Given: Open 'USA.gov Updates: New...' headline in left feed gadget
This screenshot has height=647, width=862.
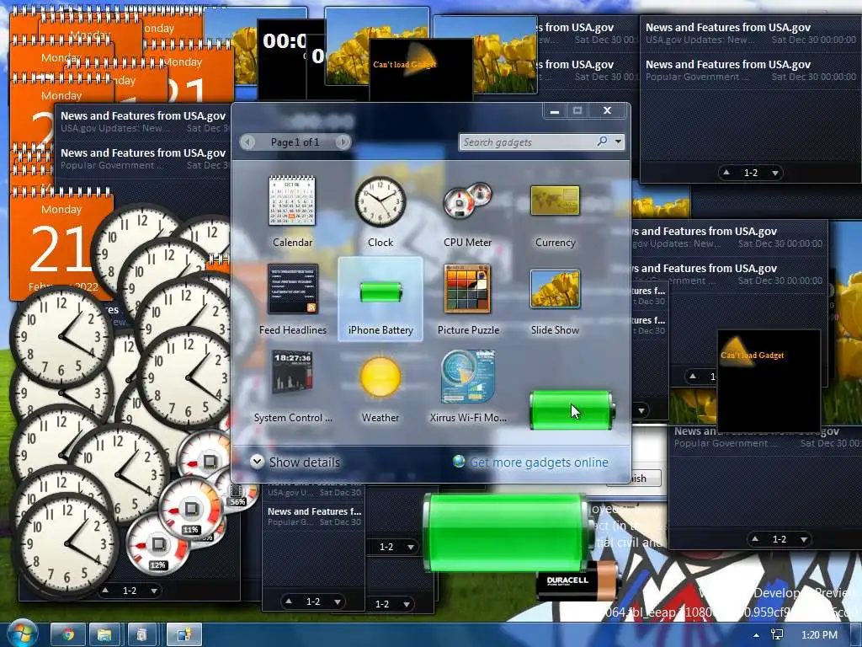Looking at the screenshot, I should pyautogui.click(x=144, y=121).
